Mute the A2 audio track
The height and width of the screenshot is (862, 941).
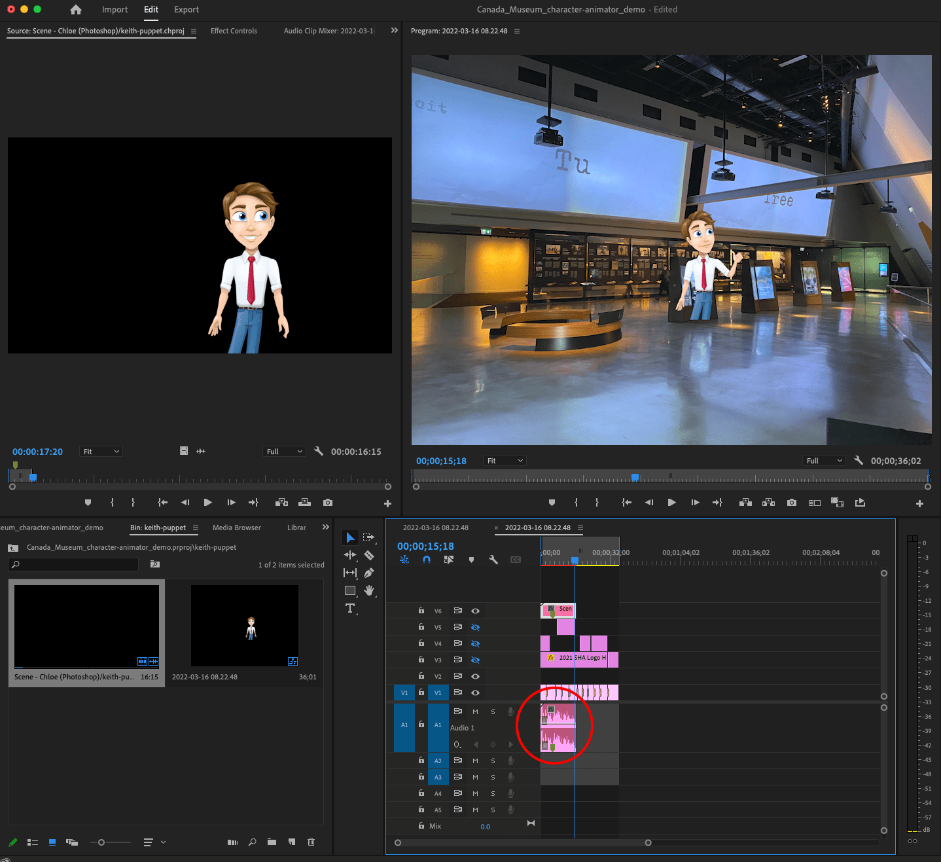[475, 761]
